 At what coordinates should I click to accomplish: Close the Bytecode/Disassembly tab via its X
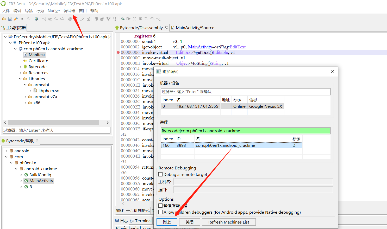166,28
